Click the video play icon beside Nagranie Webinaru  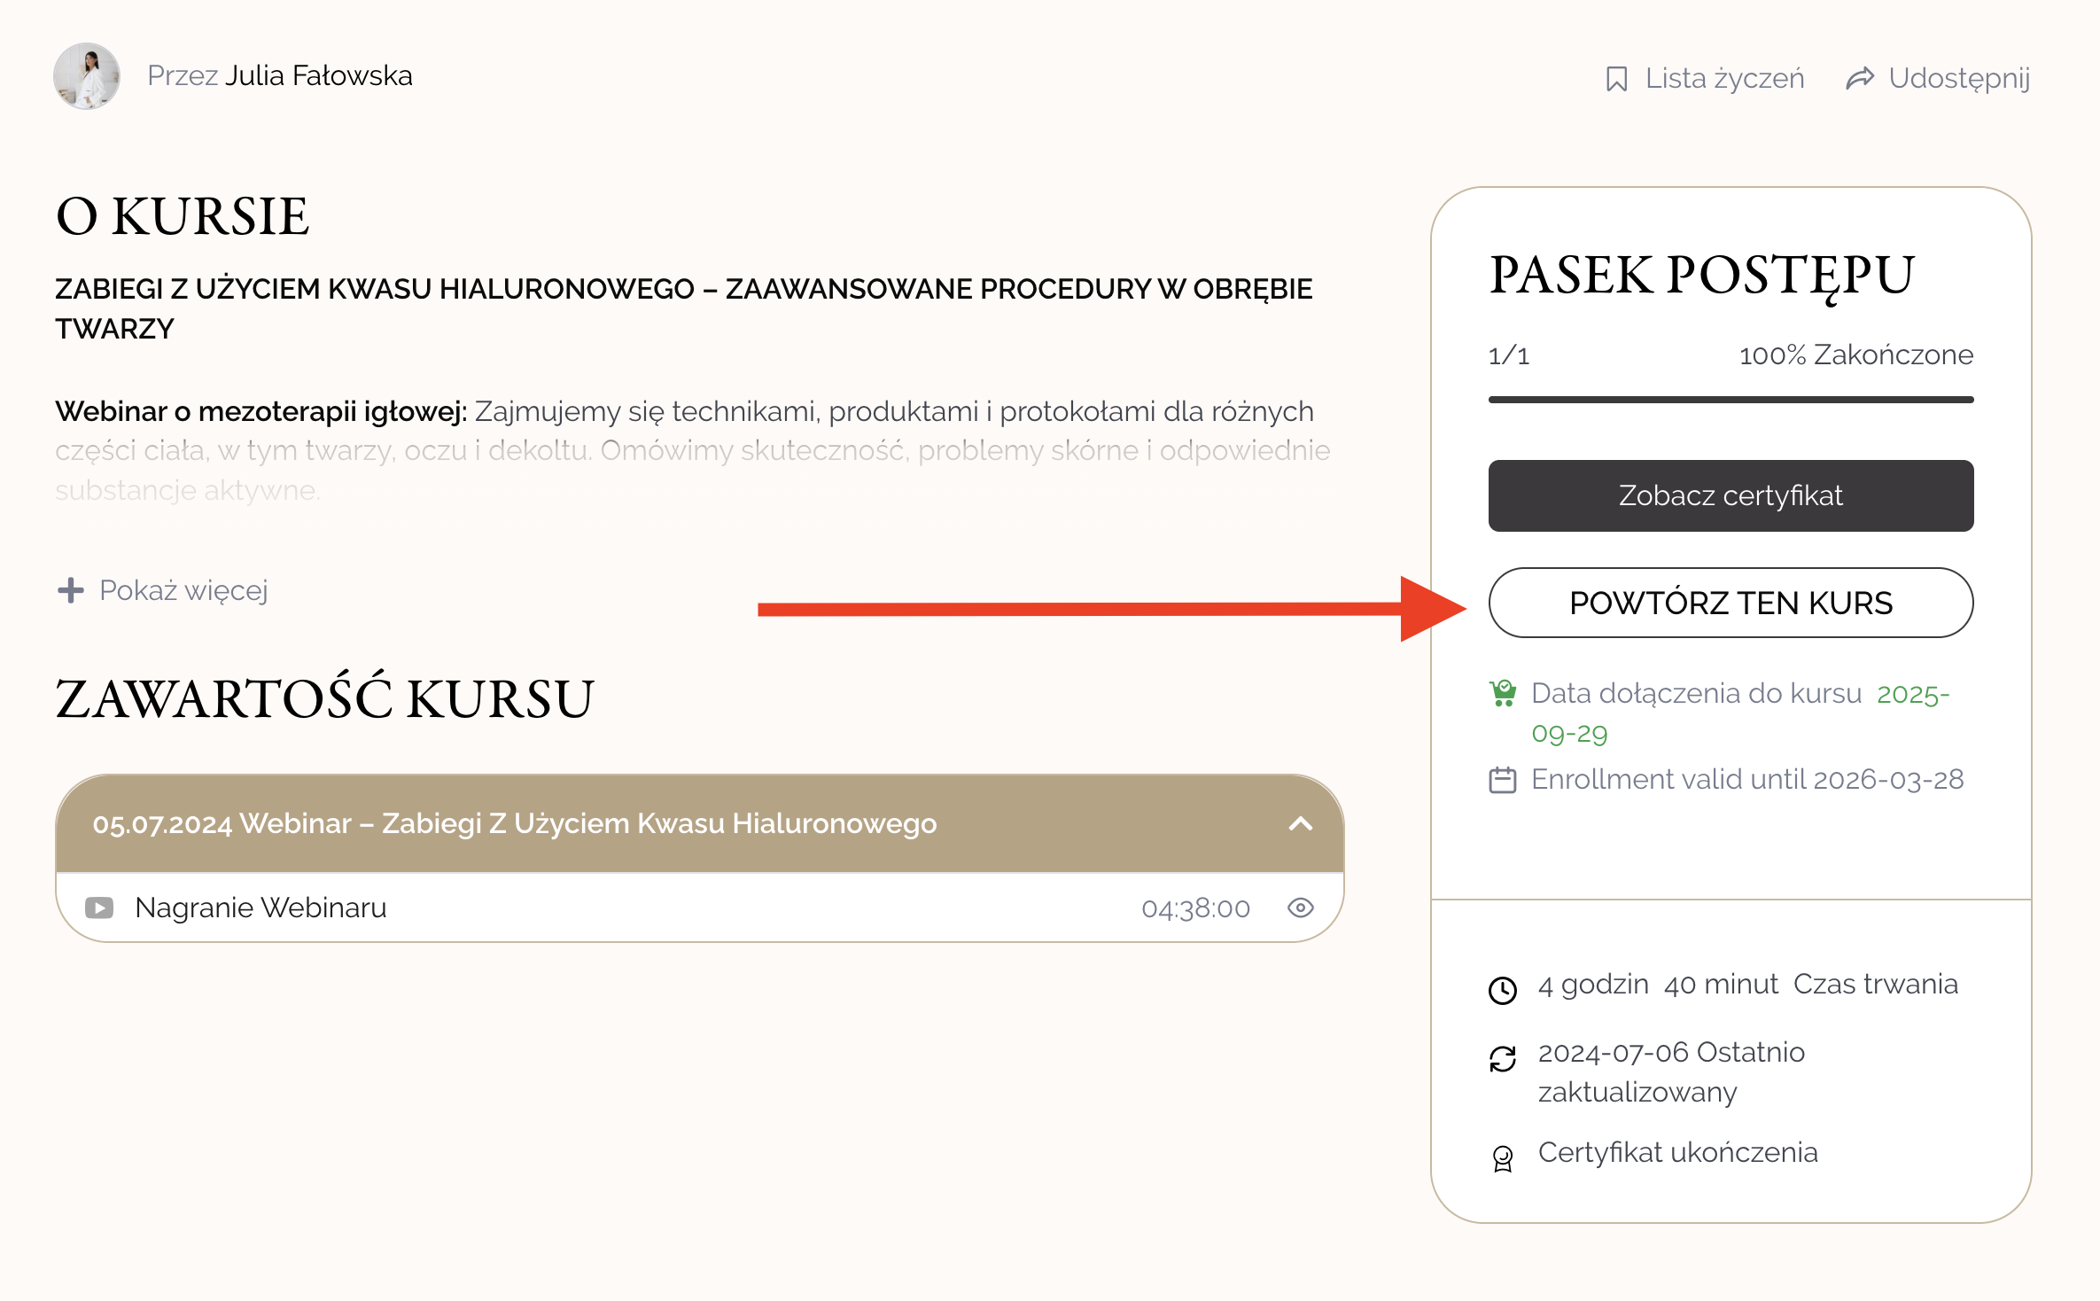99,908
